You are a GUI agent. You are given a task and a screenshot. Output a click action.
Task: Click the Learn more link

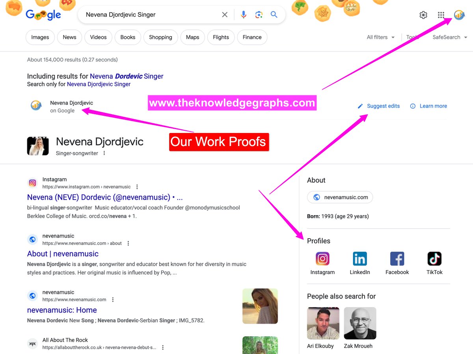tap(433, 106)
